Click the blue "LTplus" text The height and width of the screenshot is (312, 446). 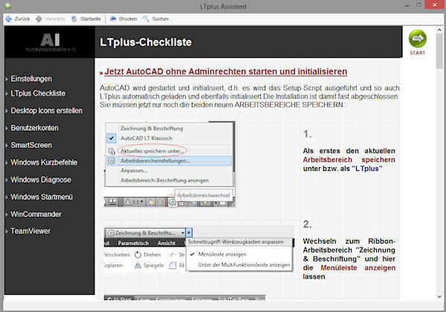(367, 169)
